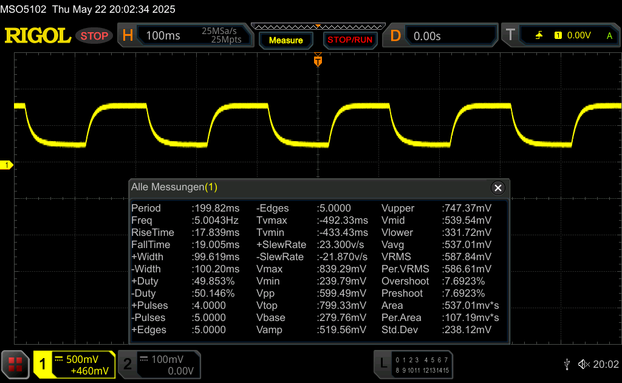The height and width of the screenshot is (383, 622).
Task: Toggle acquisition with the STOP/RUN button
Action: [x=349, y=40]
